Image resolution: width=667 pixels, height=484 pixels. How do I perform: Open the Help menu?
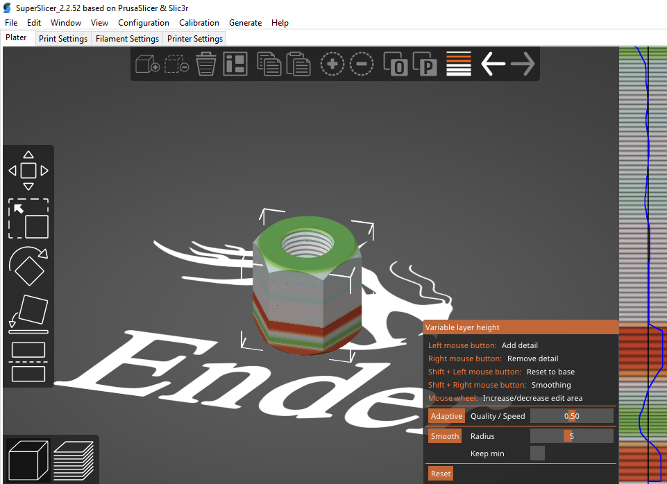(x=280, y=22)
